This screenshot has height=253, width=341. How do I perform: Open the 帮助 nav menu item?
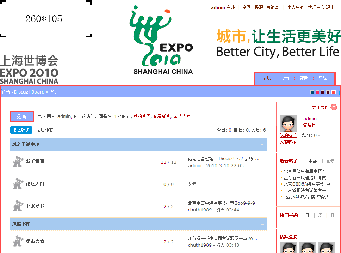(304, 78)
